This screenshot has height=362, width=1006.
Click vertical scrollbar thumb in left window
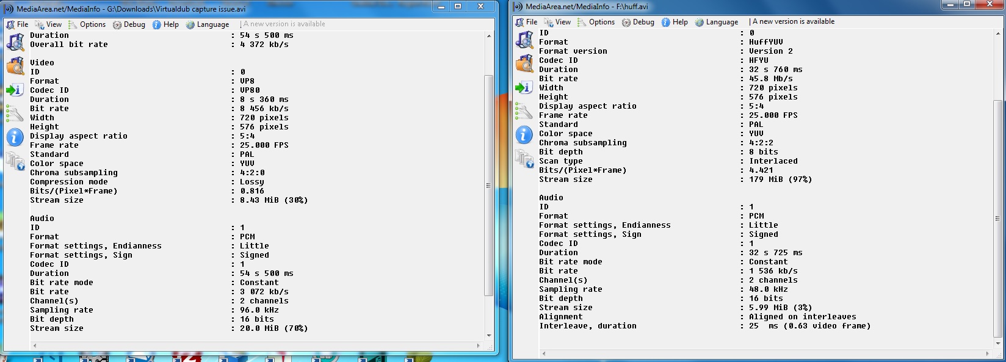click(x=488, y=186)
